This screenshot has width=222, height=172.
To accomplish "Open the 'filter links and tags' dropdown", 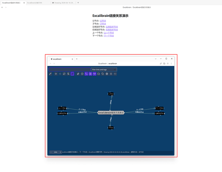I will click(x=104, y=69).
